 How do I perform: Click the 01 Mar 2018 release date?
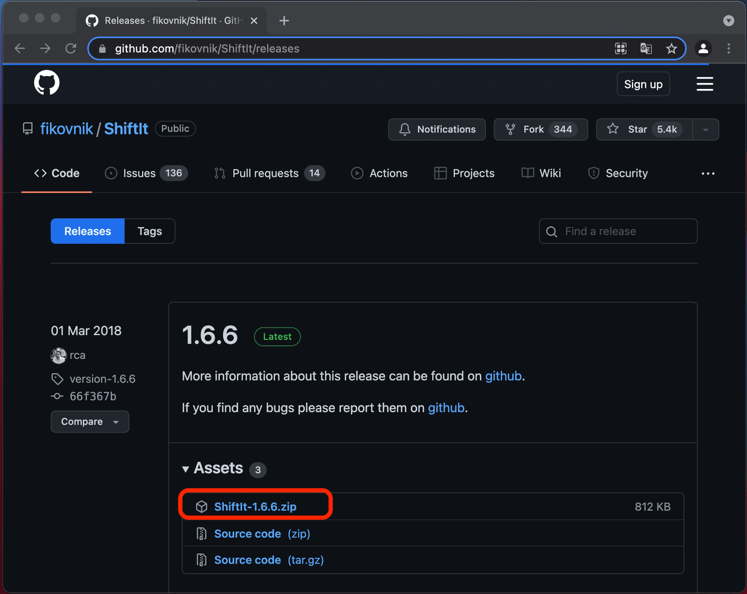pos(86,331)
